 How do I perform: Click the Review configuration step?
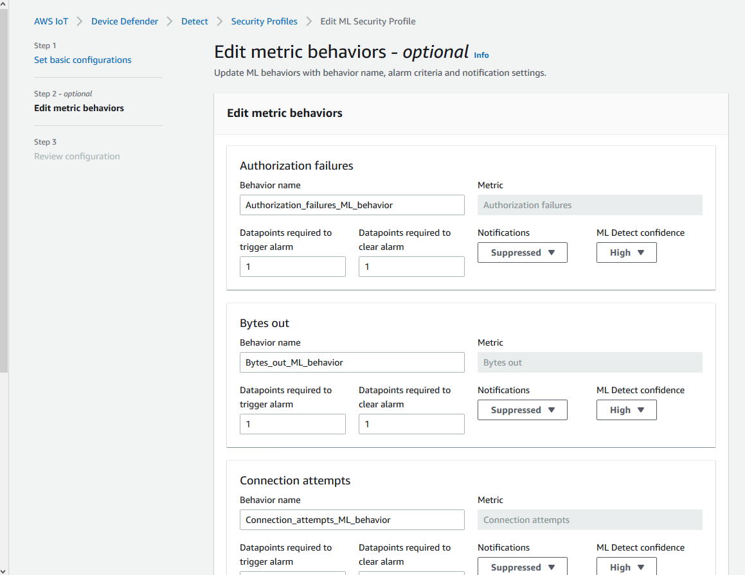(76, 155)
